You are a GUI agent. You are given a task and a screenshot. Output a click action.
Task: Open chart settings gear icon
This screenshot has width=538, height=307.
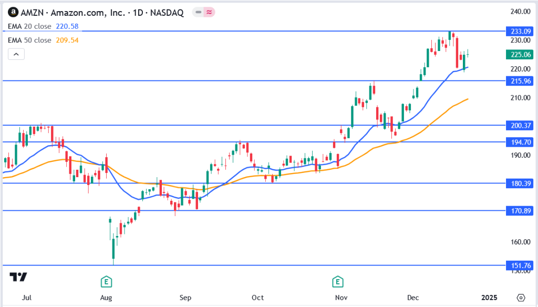coord(521,297)
